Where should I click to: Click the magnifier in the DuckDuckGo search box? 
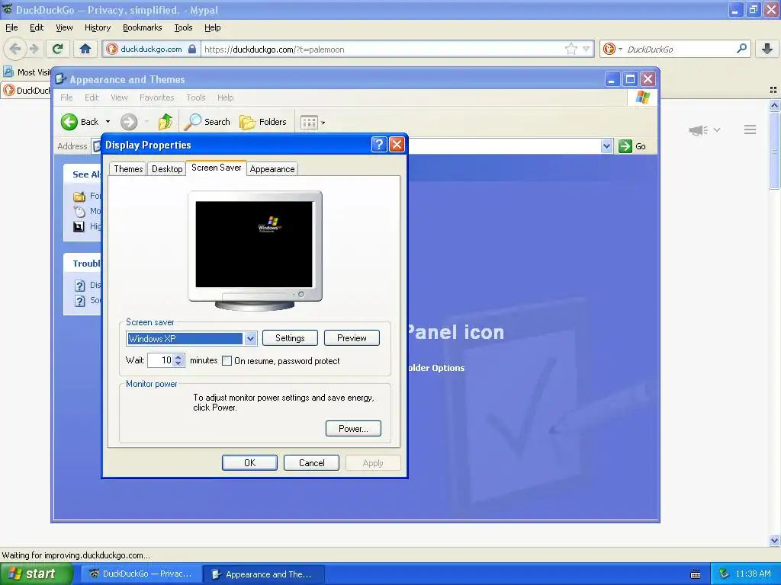pyautogui.click(x=741, y=48)
